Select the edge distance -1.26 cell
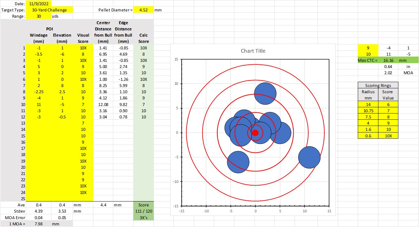This screenshot has width=419, height=227. (x=123, y=79)
